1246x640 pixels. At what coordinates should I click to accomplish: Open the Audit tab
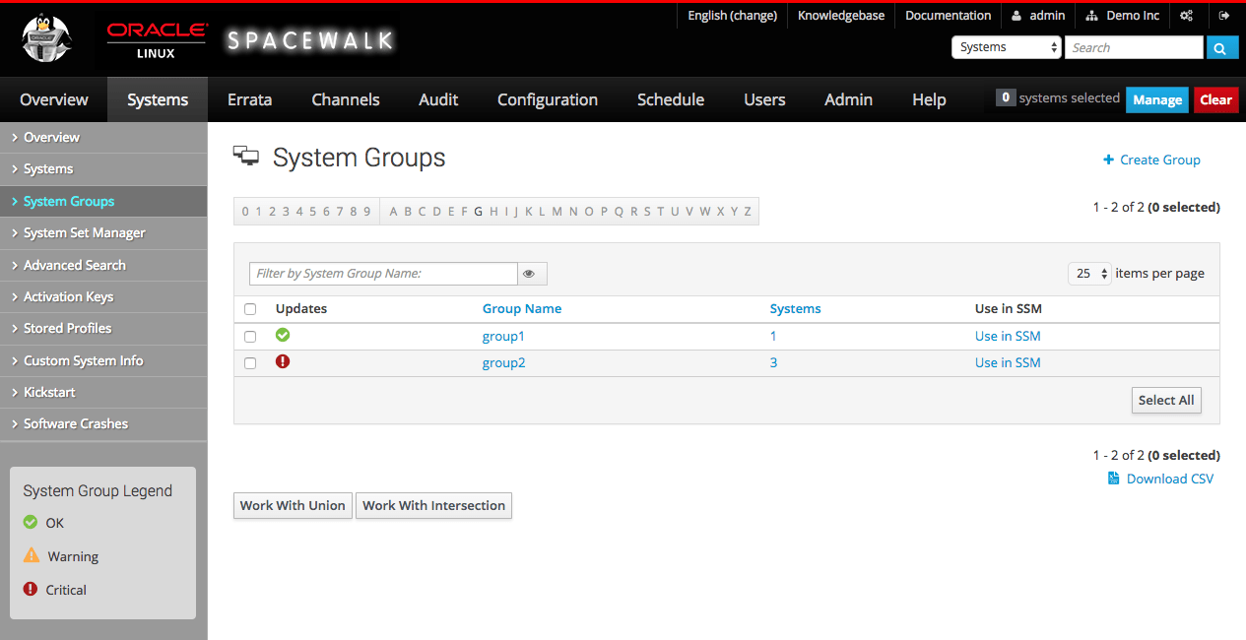(438, 99)
